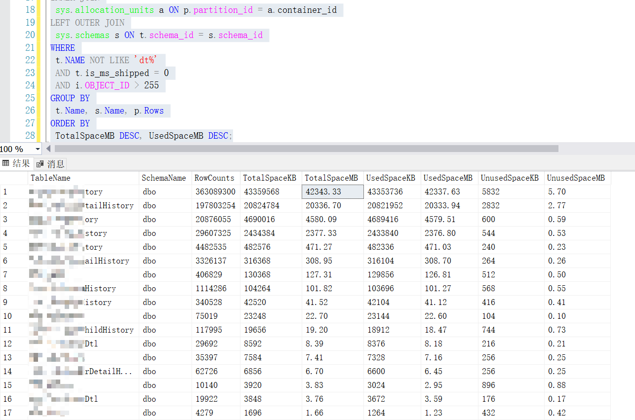
Task: Select result row number 1 header
Action: click(14, 192)
